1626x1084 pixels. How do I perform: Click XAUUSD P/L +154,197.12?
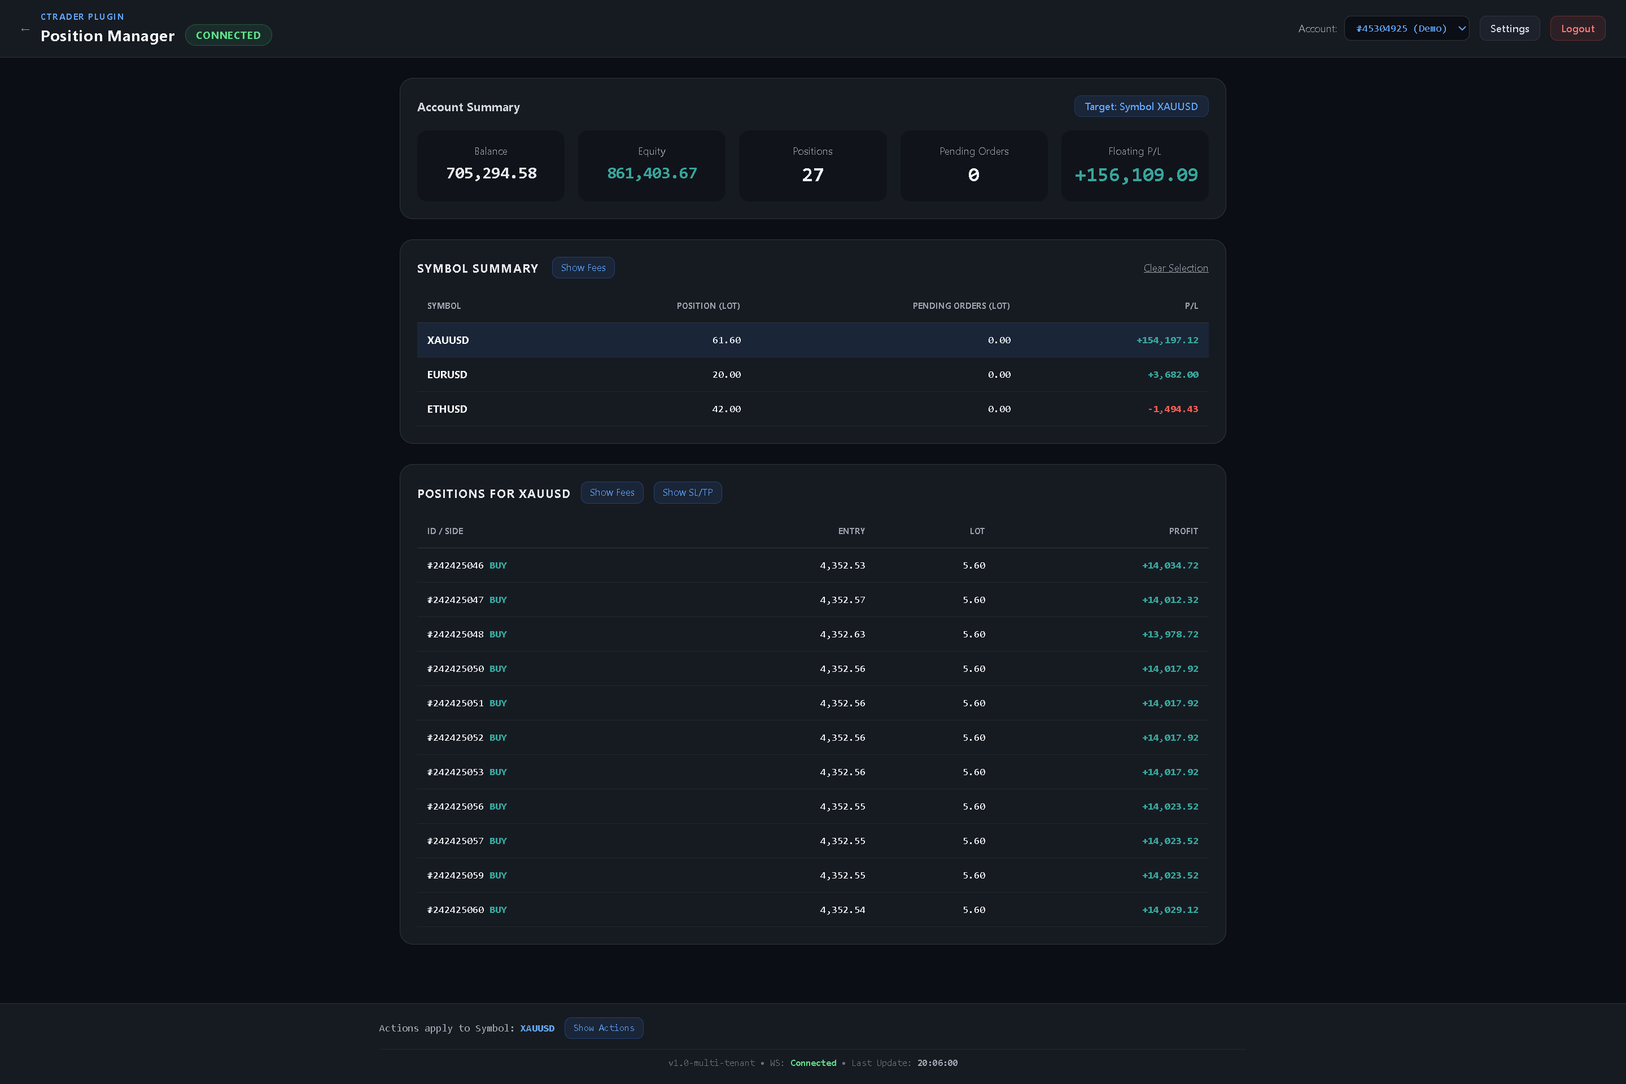point(1167,340)
